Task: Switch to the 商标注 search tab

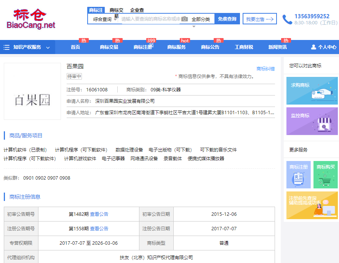Action: 96,10
